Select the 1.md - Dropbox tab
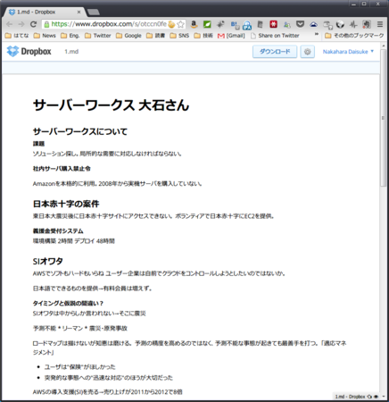Image resolution: width=389 pixels, height=402 pixels. tap(45, 12)
